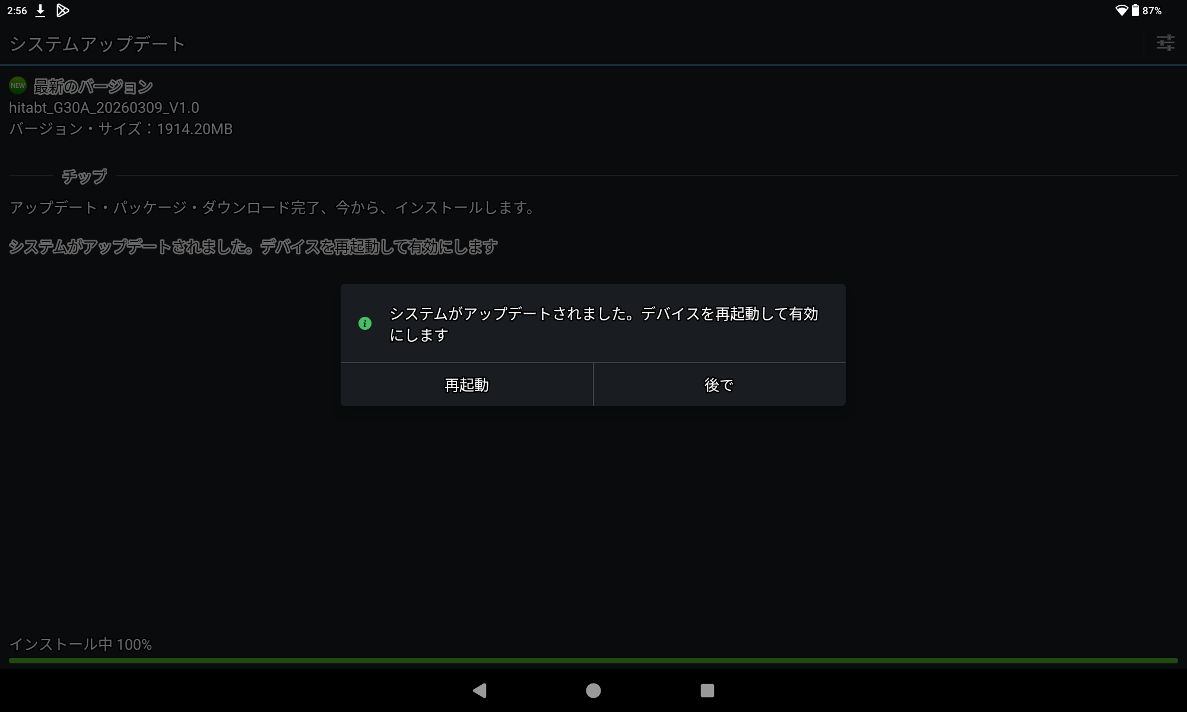Tap the 再起動 restart button
This screenshot has width=1187, height=712.
[x=466, y=385]
